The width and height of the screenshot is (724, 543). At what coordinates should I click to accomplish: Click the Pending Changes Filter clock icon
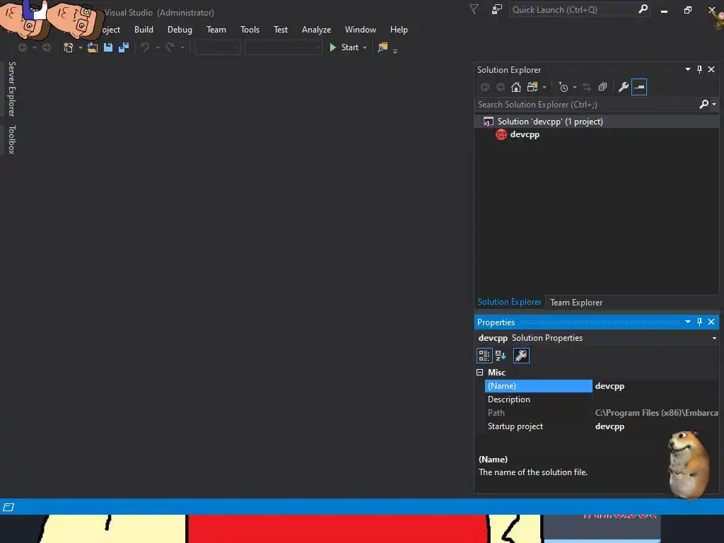tap(564, 87)
